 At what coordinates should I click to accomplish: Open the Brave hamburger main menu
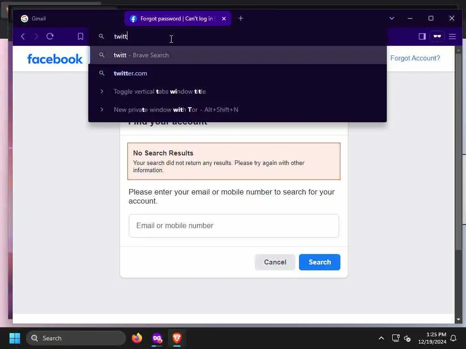tap(452, 36)
